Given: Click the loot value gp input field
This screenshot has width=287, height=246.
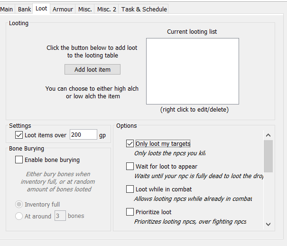Looking at the screenshot, I should click(x=83, y=135).
